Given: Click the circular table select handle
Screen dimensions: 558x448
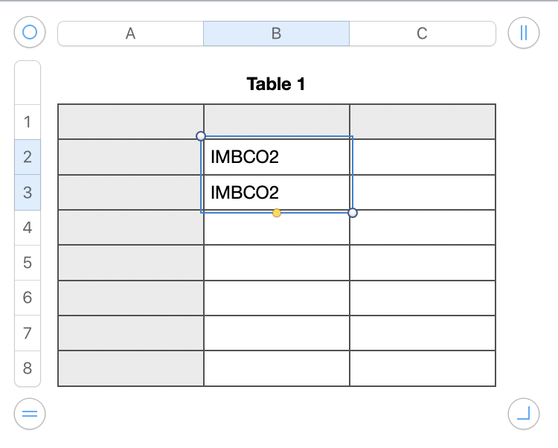Looking at the screenshot, I should 30,33.
